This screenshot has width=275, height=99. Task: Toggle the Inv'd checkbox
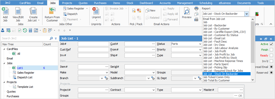click(x=271, y=61)
